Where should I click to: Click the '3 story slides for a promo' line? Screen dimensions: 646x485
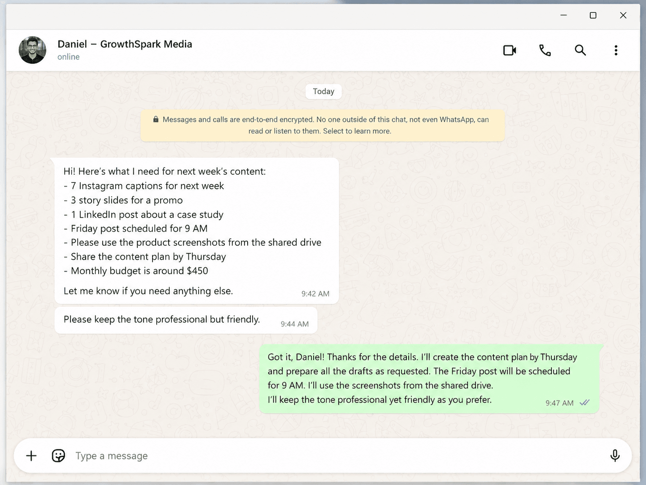pyautogui.click(x=123, y=200)
